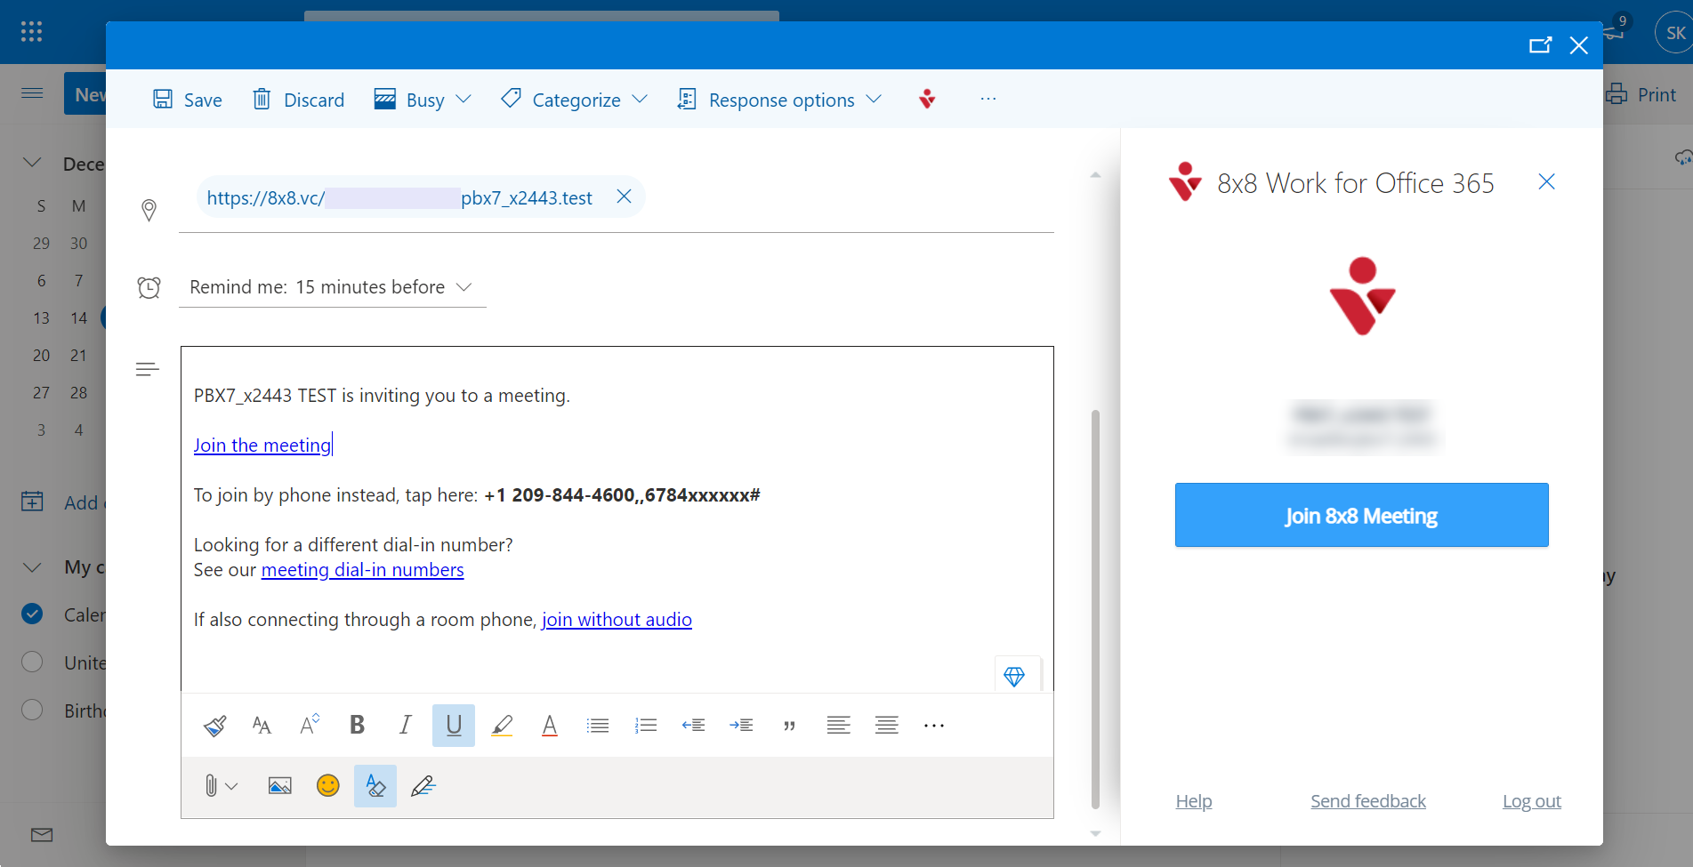Screen dimensions: 1693x867
Task: Apply bulleted list formatting
Action: coord(598,726)
